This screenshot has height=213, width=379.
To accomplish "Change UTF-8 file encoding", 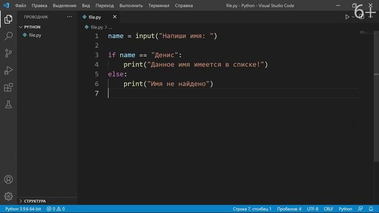I will click(x=313, y=209).
